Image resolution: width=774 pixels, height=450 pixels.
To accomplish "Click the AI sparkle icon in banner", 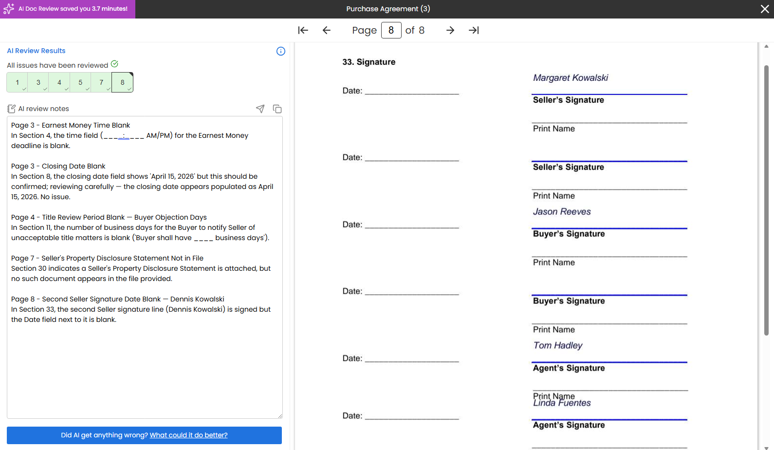I will 9,9.
